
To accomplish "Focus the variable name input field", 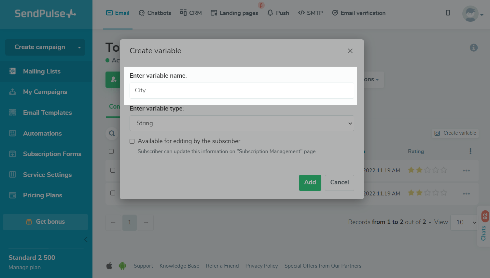I will coord(242,90).
